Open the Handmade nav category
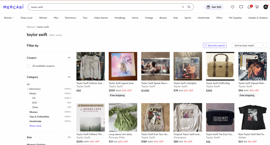Screen dimensions: 270x145 204,18
